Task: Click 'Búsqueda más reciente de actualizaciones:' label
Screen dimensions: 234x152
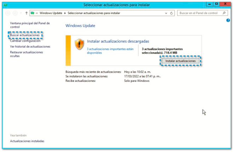Action: (93, 72)
